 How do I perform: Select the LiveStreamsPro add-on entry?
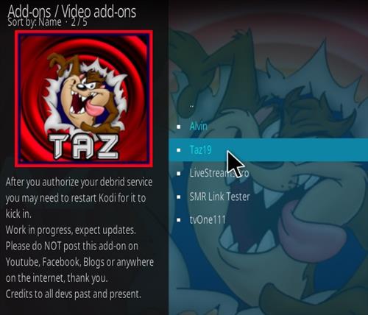click(269, 173)
